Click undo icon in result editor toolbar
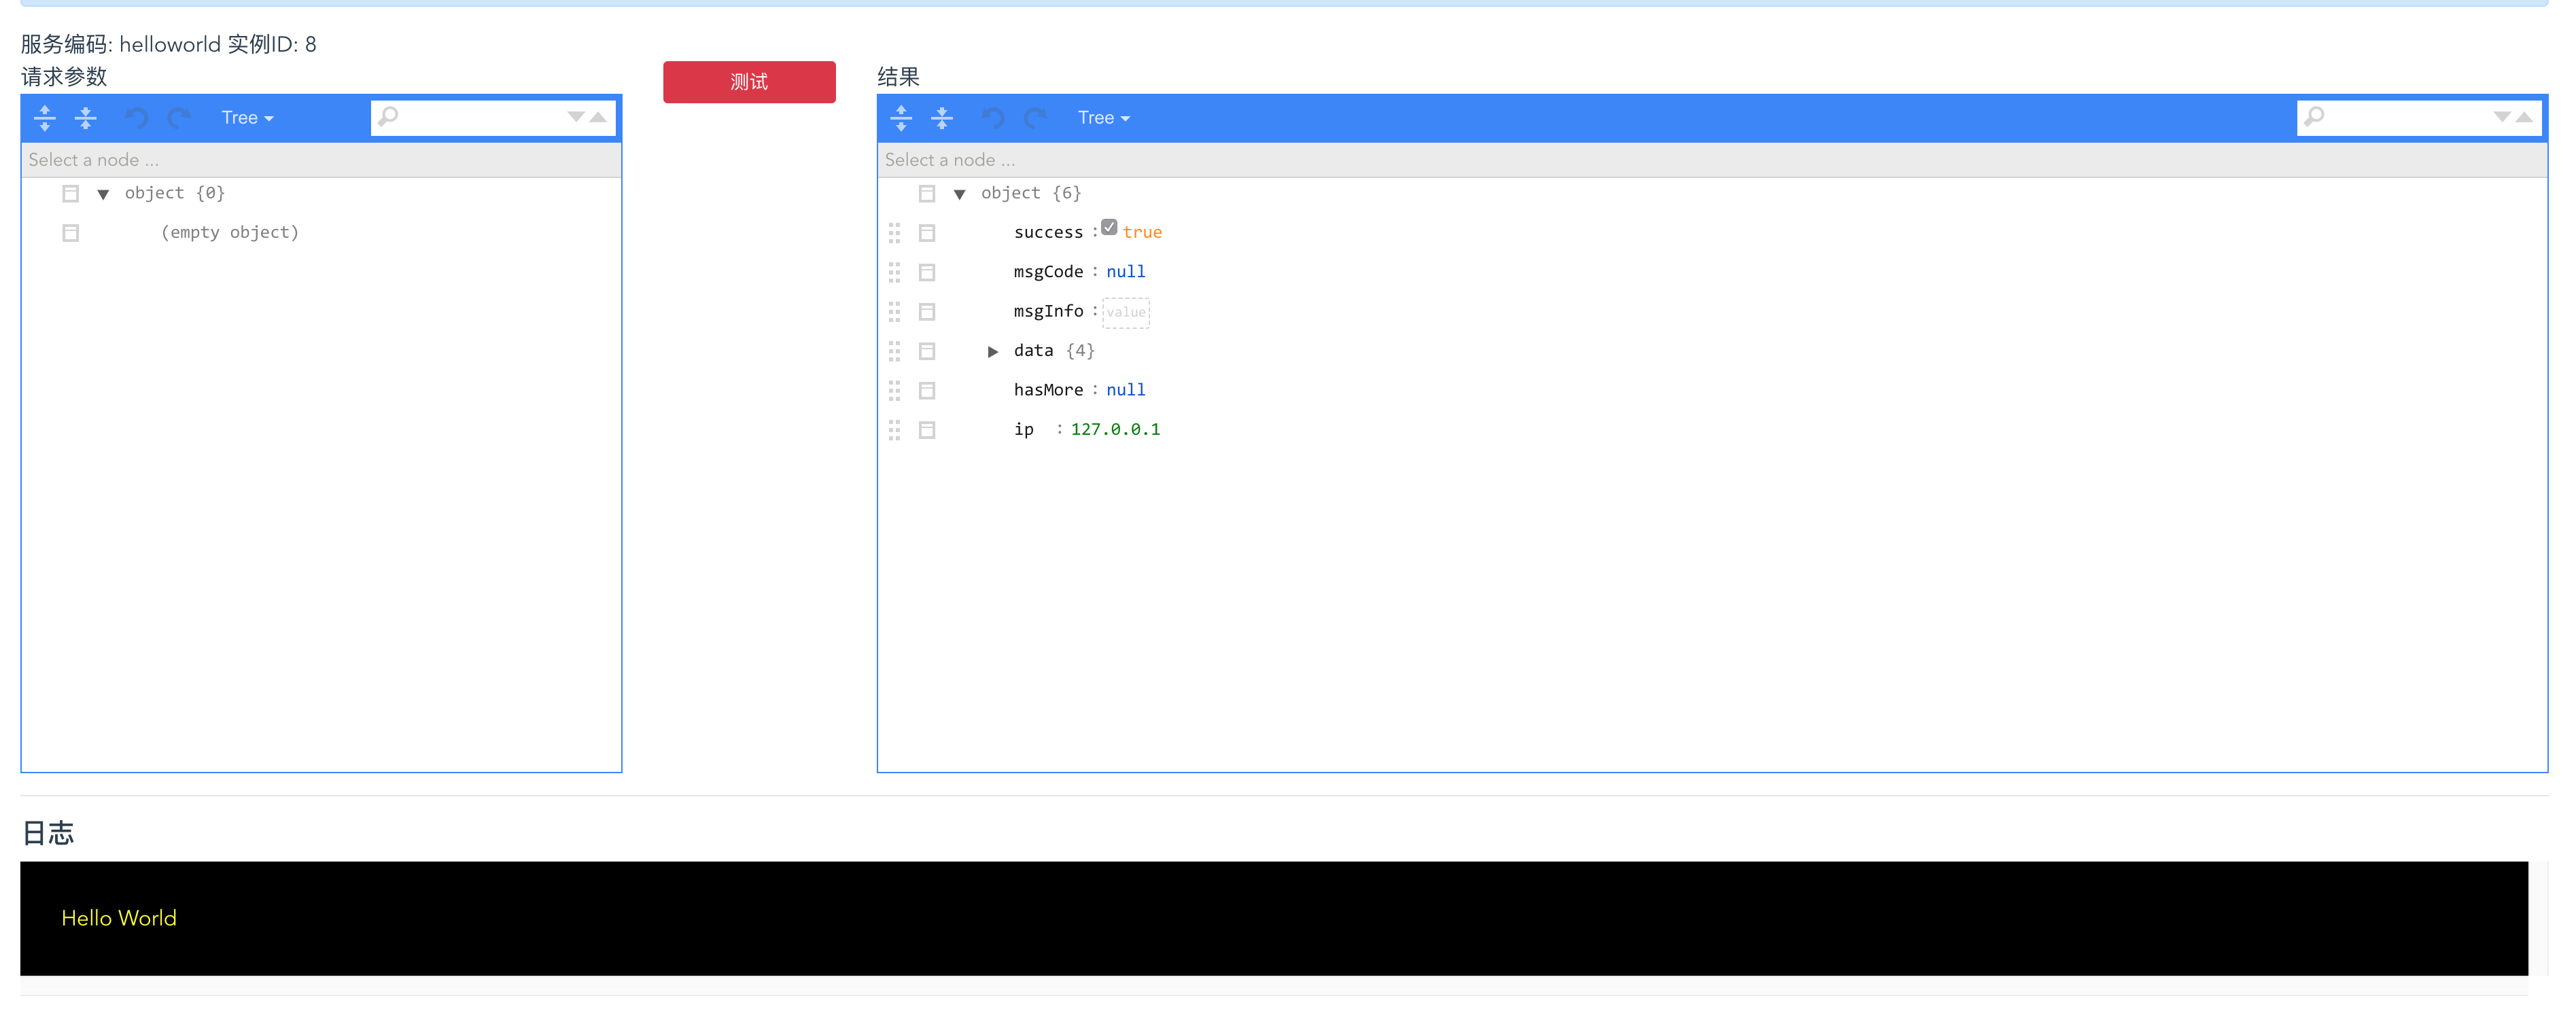The image size is (2576, 1026). [x=992, y=118]
